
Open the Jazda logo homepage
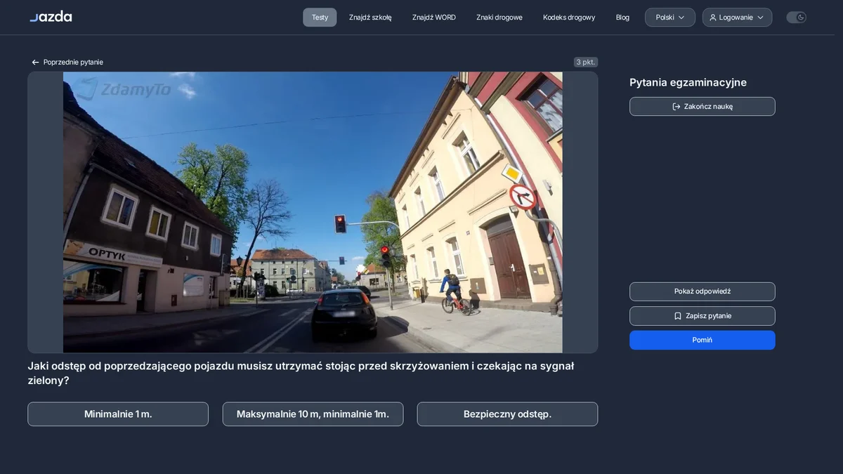(x=51, y=17)
